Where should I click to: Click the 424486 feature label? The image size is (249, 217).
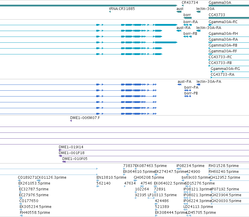[162, 201]
